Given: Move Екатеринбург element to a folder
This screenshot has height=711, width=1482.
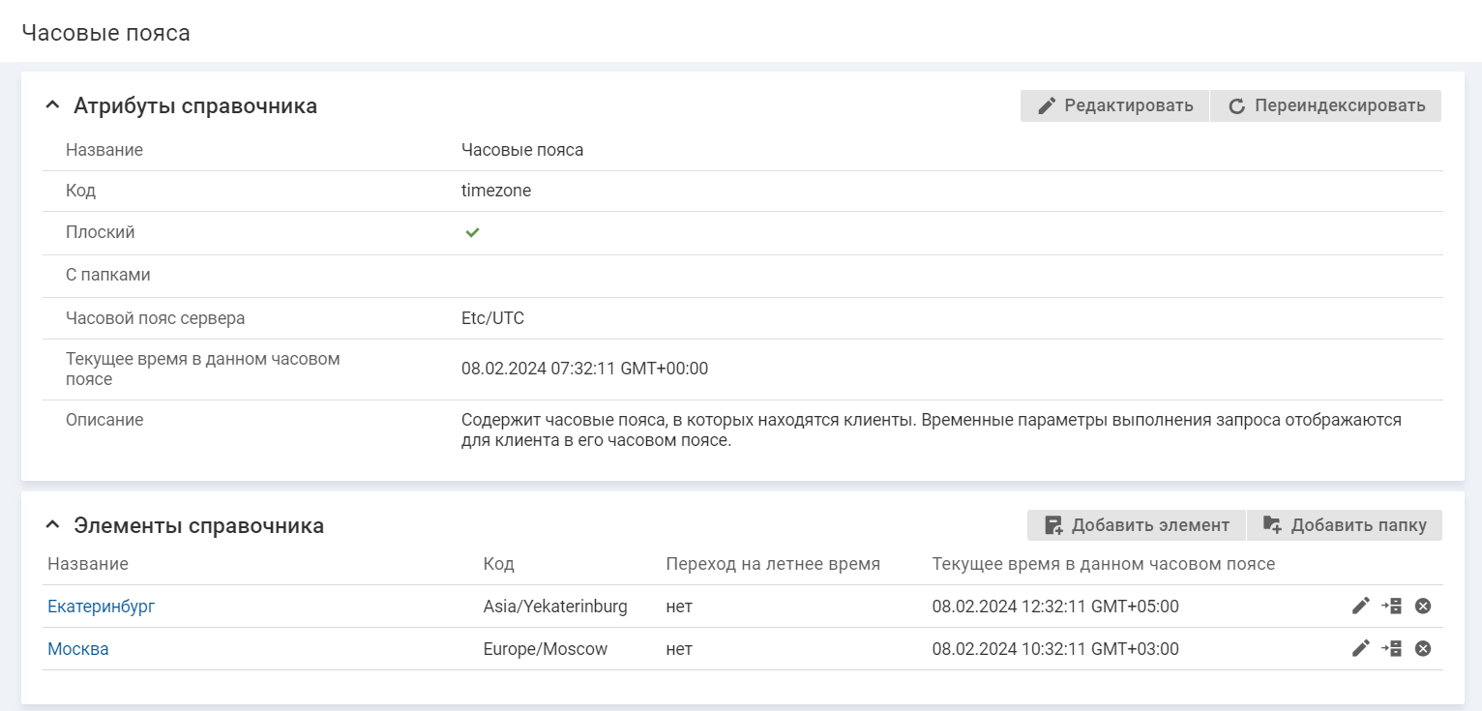Looking at the screenshot, I should click(1391, 607).
